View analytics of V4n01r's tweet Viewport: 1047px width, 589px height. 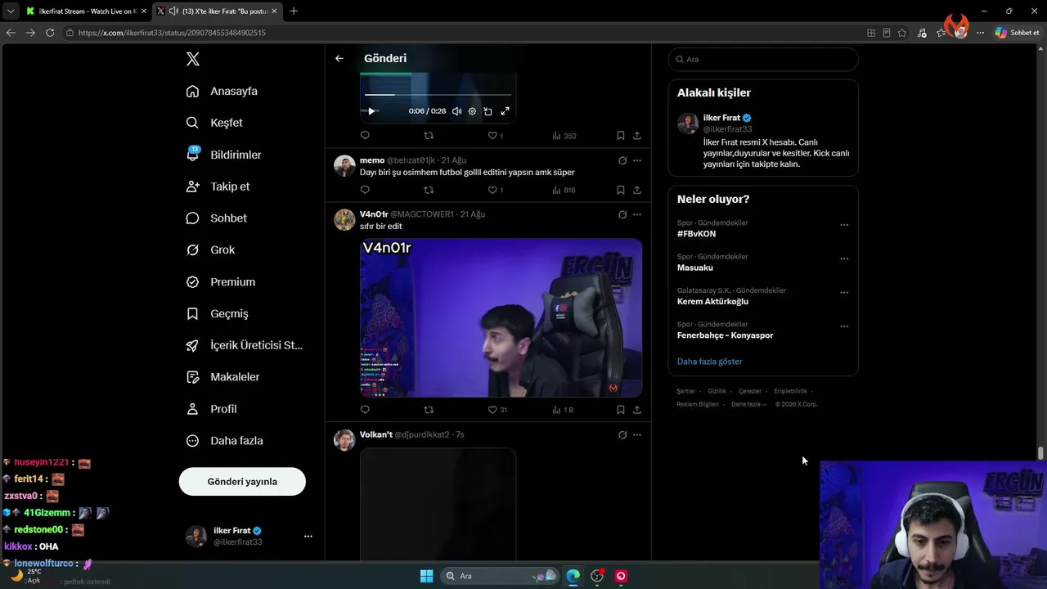point(563,410)
